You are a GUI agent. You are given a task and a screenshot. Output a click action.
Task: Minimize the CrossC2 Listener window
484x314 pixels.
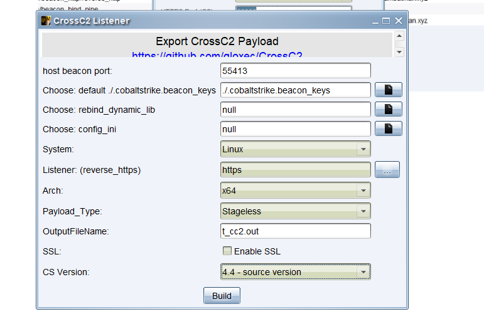pyautogui.click(x=375, y=21)
